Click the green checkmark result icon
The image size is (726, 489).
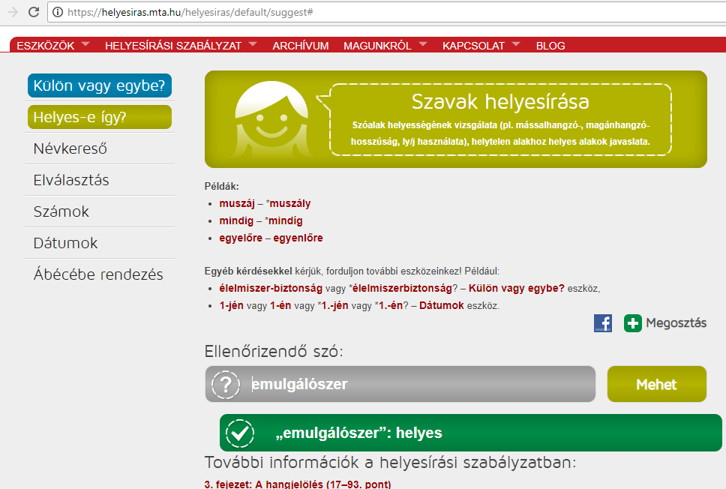click(x=240, y=433)
